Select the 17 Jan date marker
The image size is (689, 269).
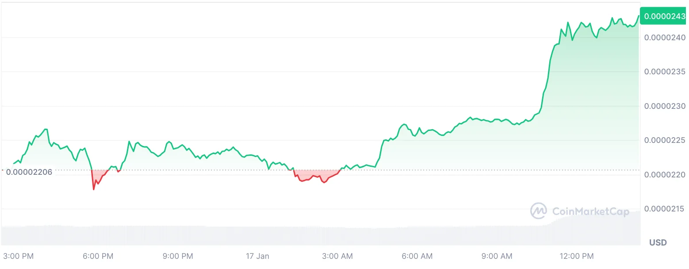(x=257, y=256)
